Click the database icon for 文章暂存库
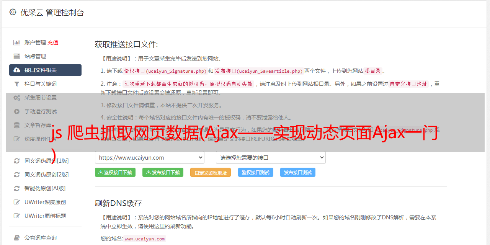The height and width of the screenshot is (245, 490). click(17, 125)
